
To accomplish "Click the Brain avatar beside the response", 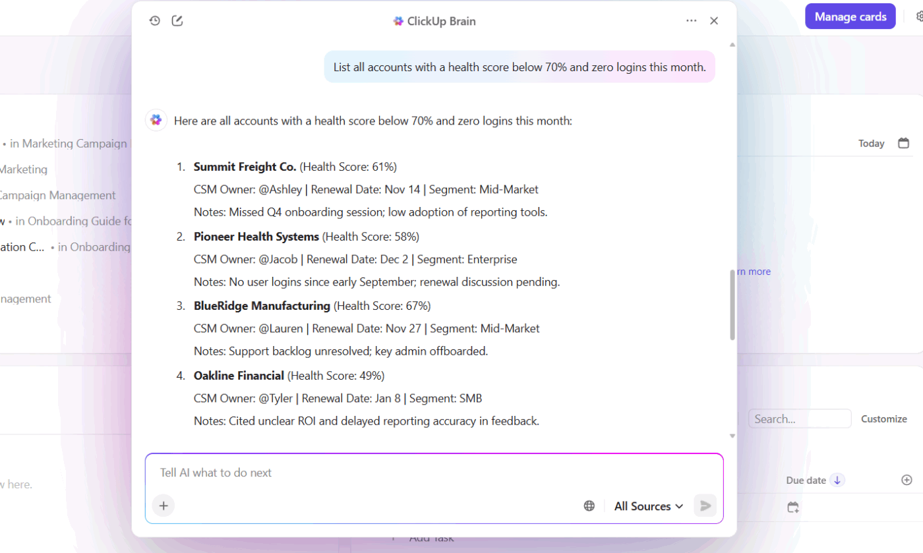I will (156, 120).
